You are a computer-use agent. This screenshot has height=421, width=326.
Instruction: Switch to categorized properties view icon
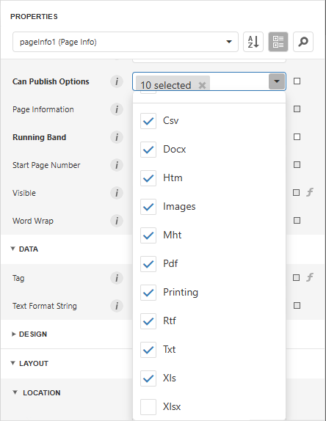tap(278, 42)
